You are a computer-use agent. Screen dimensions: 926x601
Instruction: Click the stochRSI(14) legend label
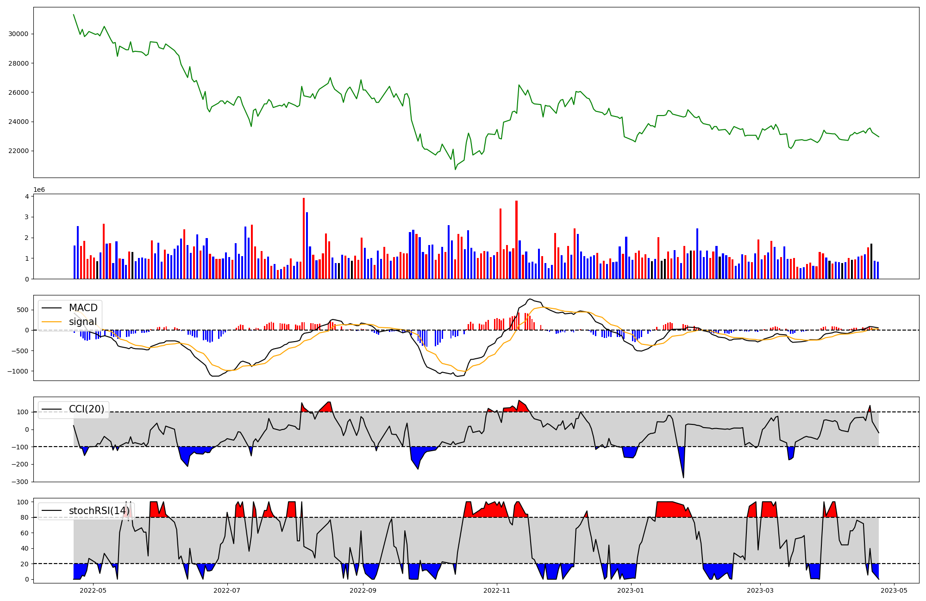tap(99, 511)
